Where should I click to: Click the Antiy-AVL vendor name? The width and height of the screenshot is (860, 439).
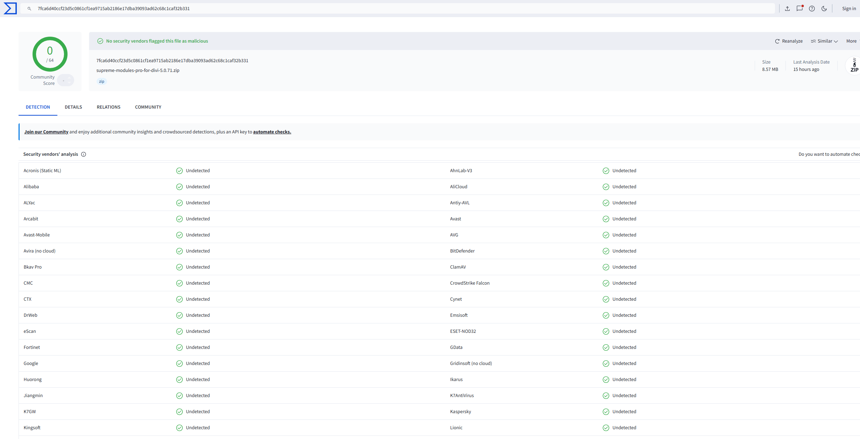point(460,203)
